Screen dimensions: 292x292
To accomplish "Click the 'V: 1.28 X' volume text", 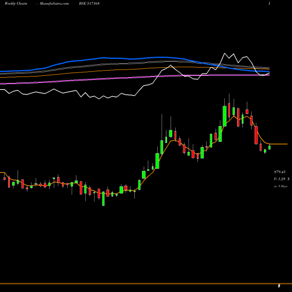I will [281, 179].
